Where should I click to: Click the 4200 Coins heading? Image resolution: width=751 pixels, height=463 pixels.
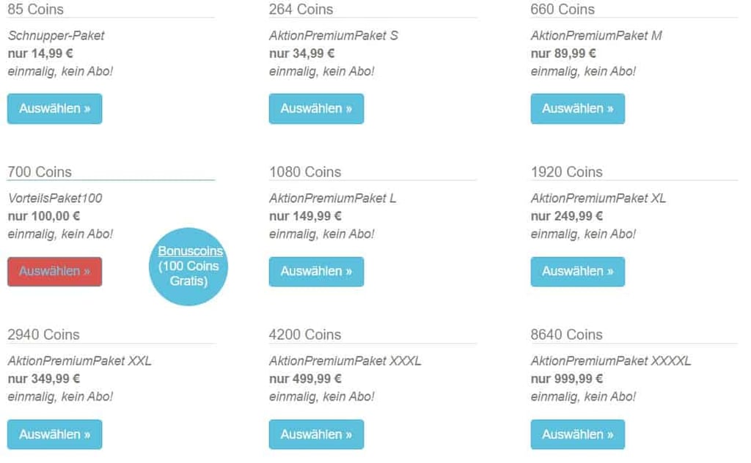pyautogui.click(x=305, y=335)
